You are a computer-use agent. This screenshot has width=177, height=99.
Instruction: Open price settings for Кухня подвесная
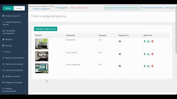point(145,66)
